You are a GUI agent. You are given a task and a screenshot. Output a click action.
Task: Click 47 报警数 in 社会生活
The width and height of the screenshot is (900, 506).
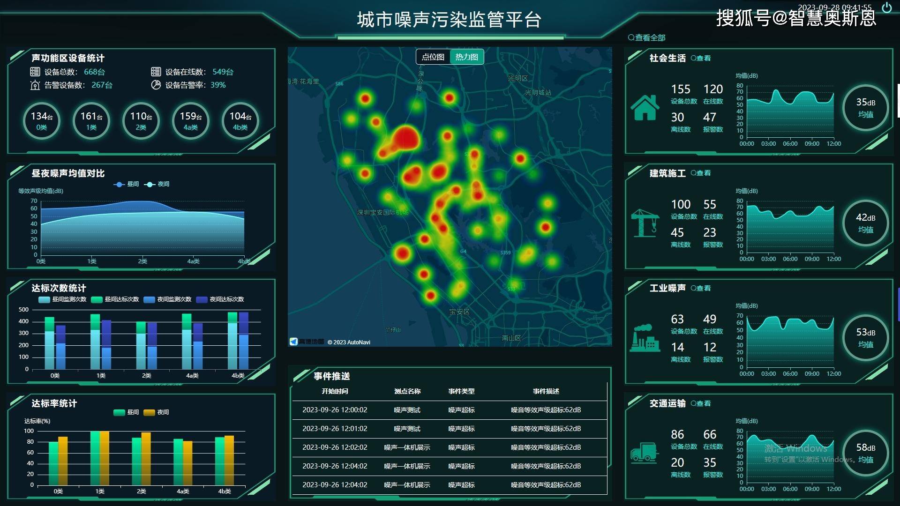coord(712,122)
